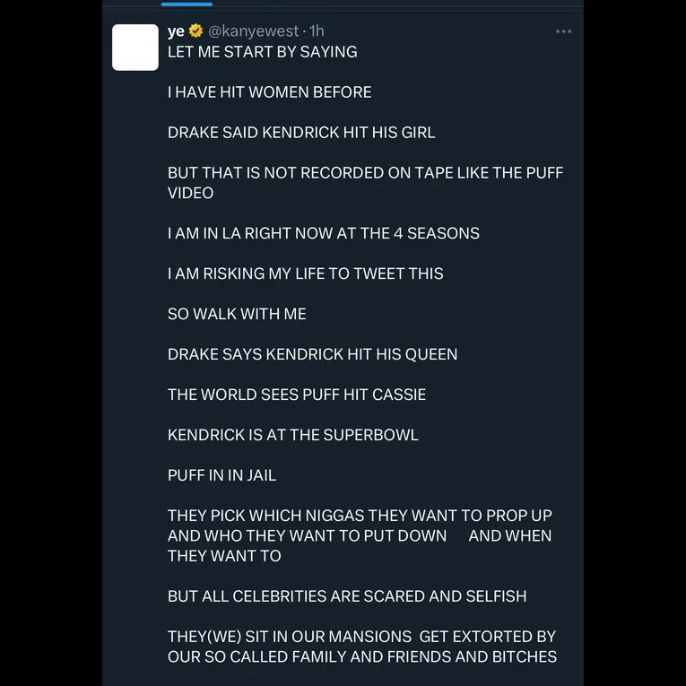The width and height of the screenshot is (686, 686).
Task: Click the line mentioning "THE PUFF VIDEO"
Action: click(x=365, y=173)
